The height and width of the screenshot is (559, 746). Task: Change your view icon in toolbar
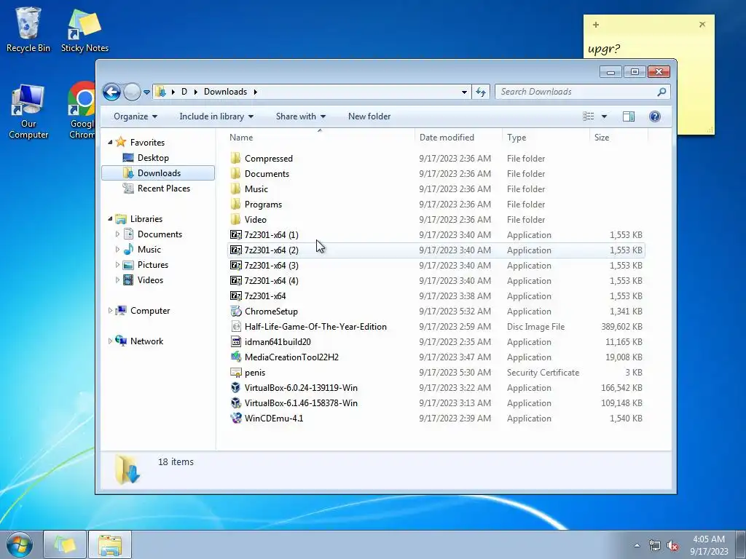tap(589, 116)
